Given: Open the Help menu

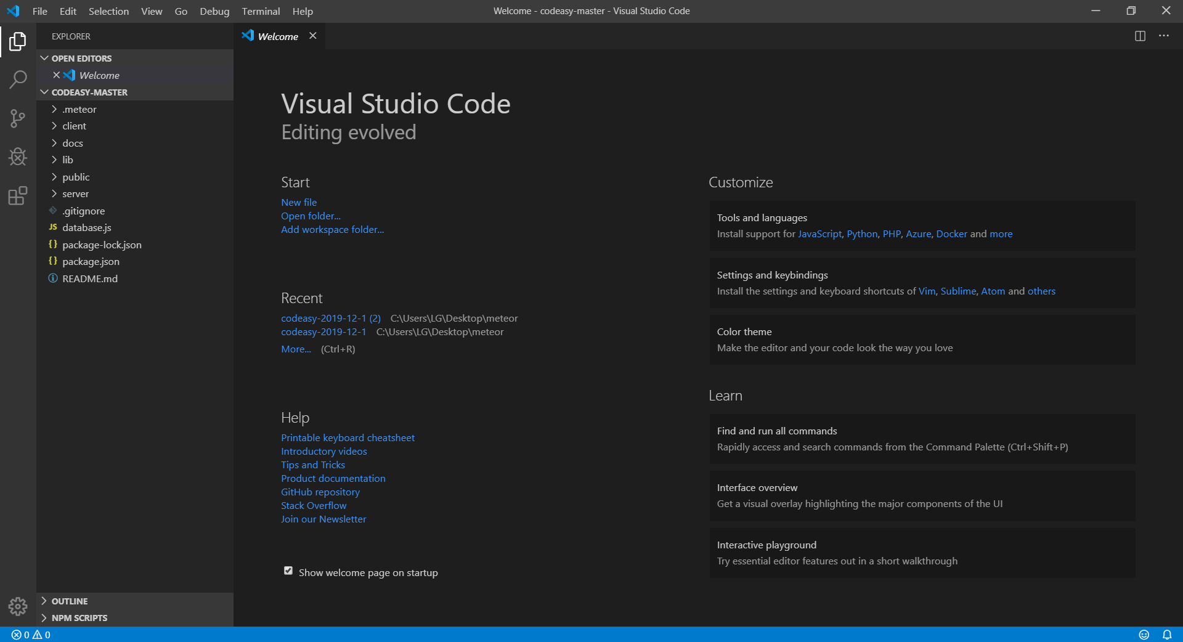Looking at the screenshot, I should [x=303, y=11].
